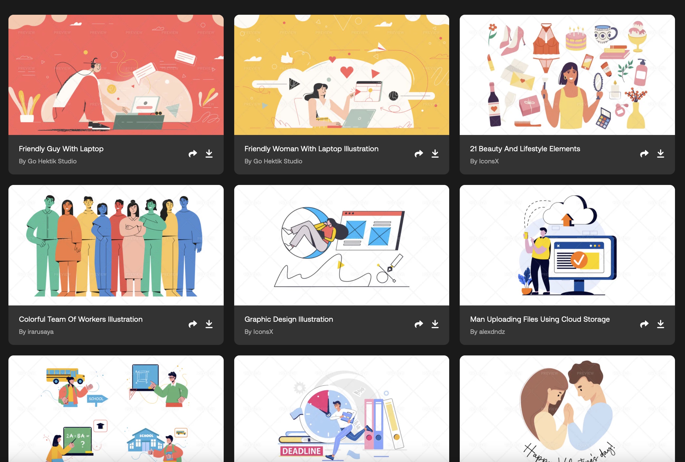This screenshot has height=462, width=685.
Task: Open author irarusaya profile link
Action: click(x=40, y=332)
